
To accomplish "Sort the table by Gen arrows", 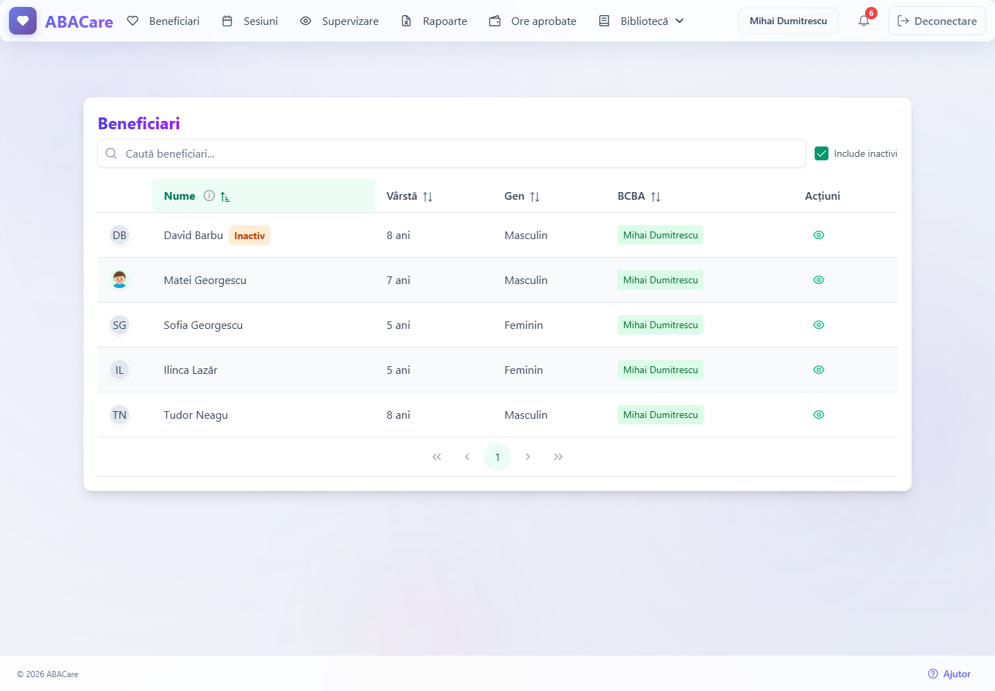I will coord(535,197).
